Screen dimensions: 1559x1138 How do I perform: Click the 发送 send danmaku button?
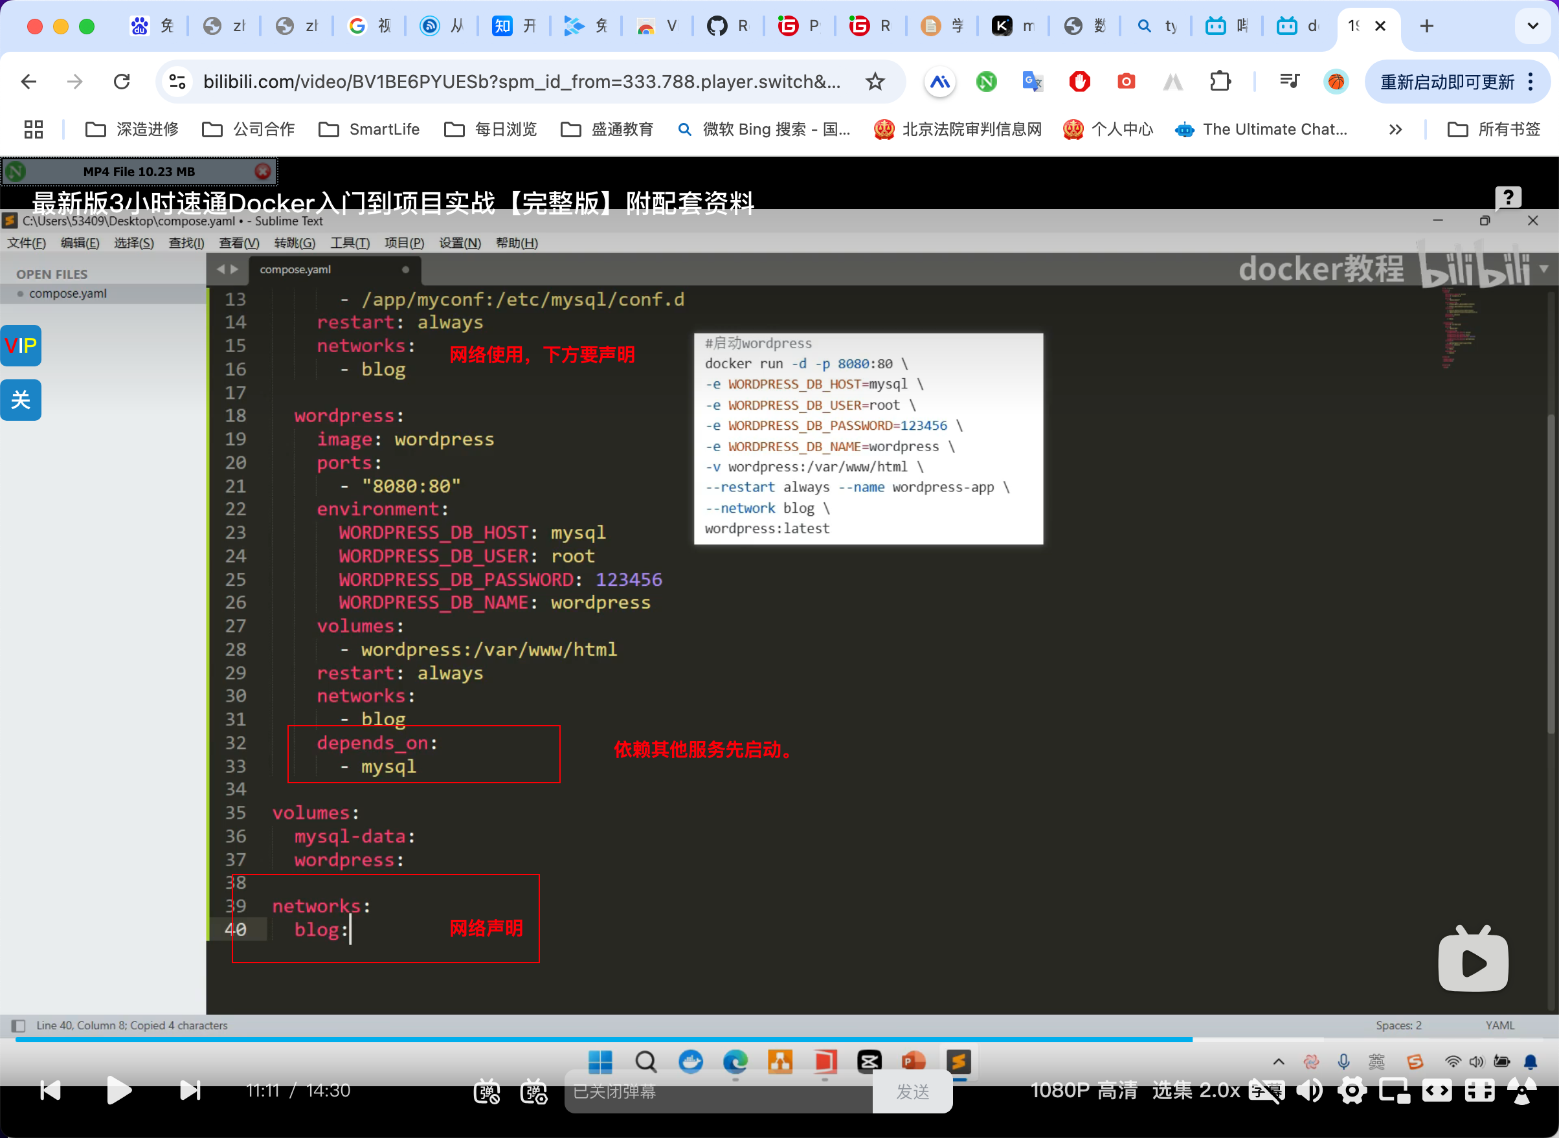[912, 1092]
